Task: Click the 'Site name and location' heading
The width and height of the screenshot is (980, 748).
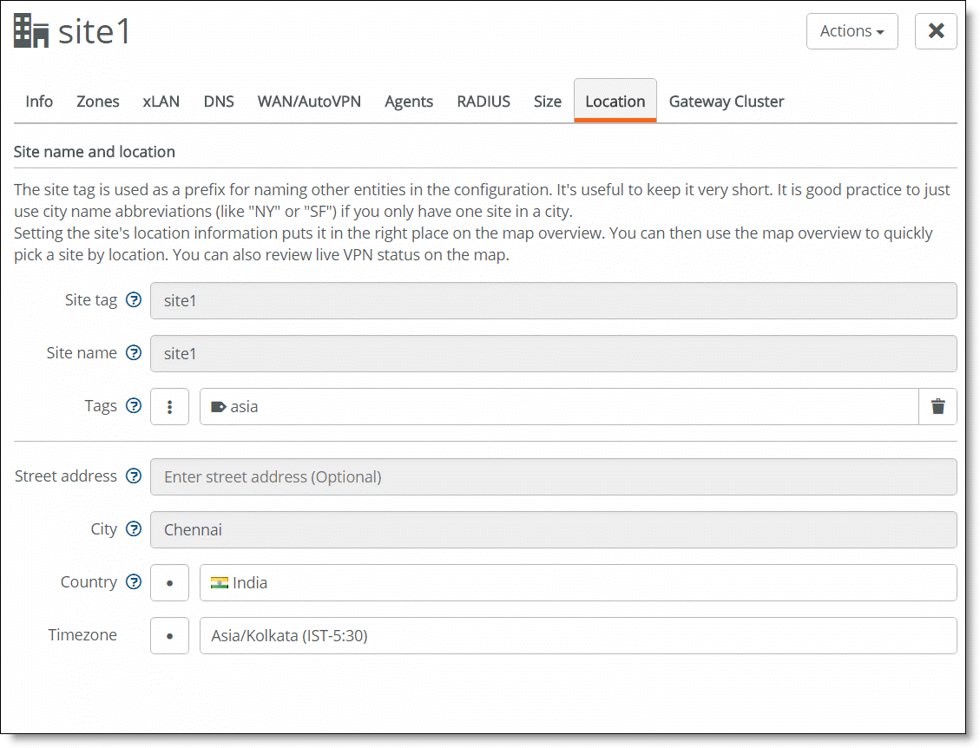Action: (95, 152)
